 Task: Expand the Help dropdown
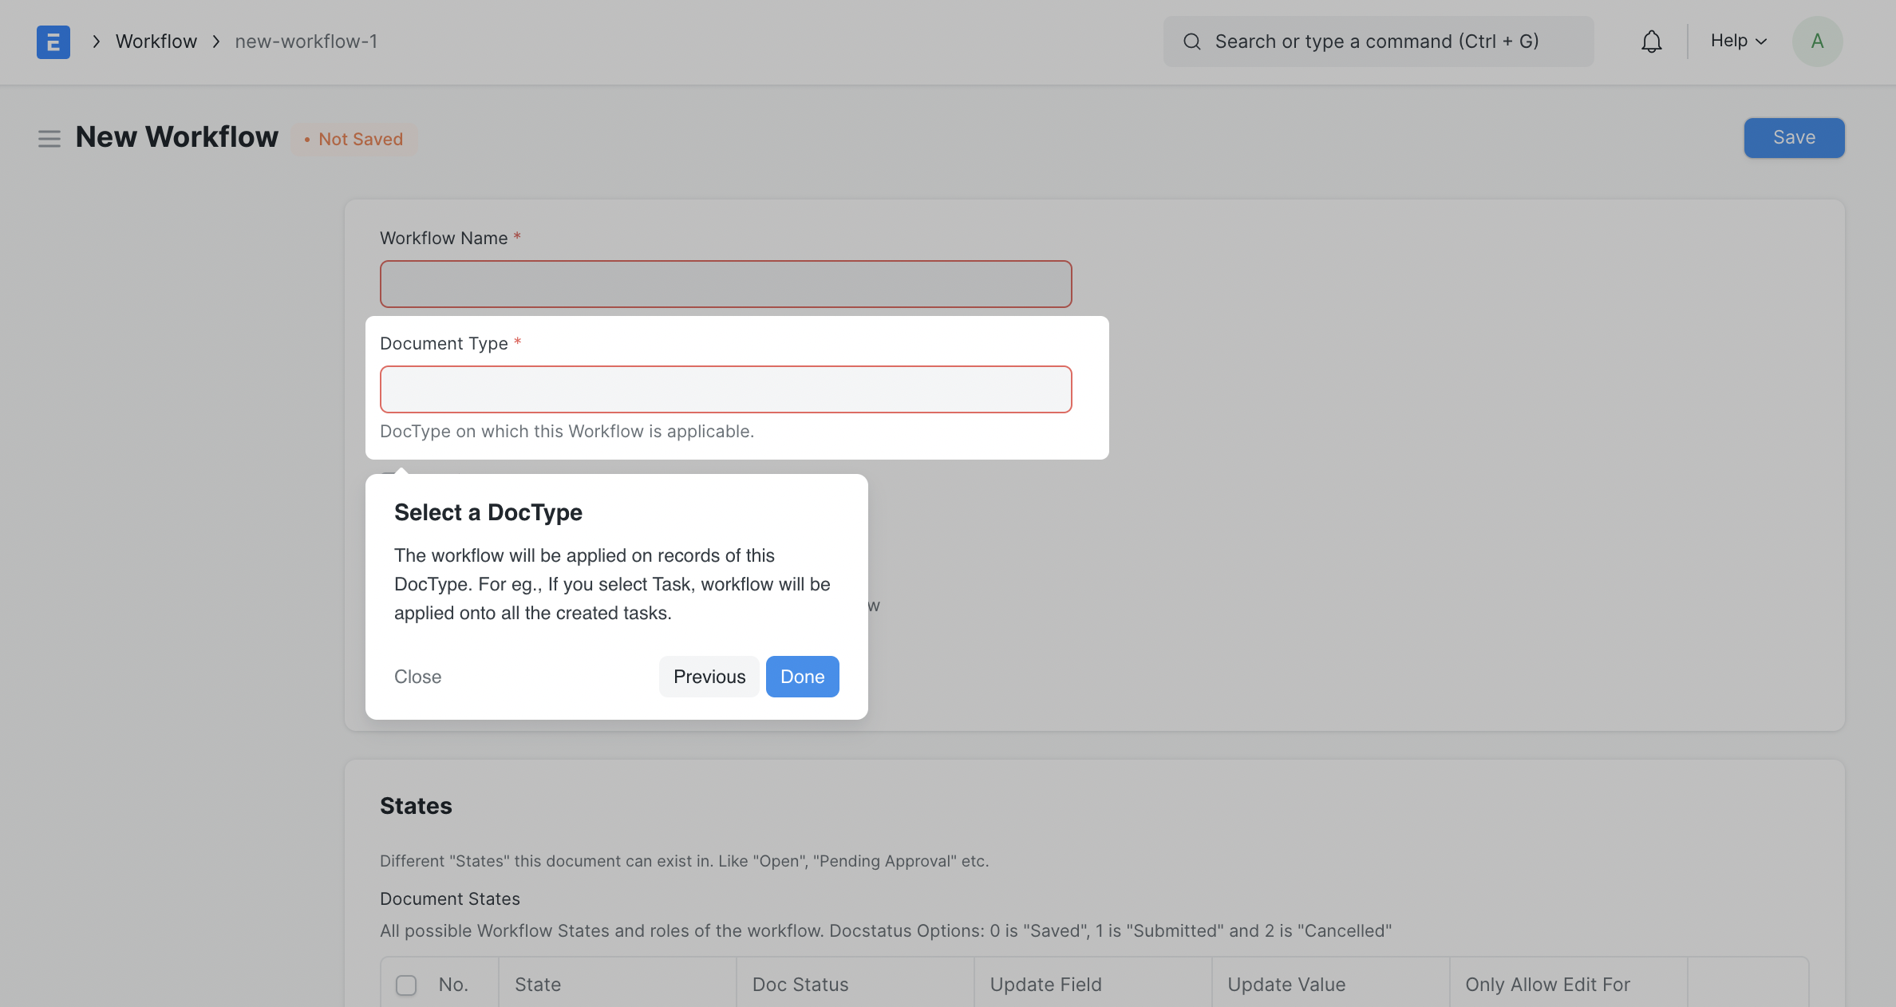pyautogui.click(x=1738, y=41)
